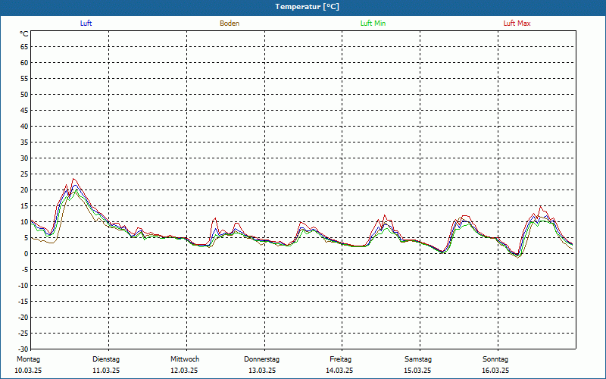606x379 pixels.
Task: Click the date 10.03.25
Action: click(28, 371)
